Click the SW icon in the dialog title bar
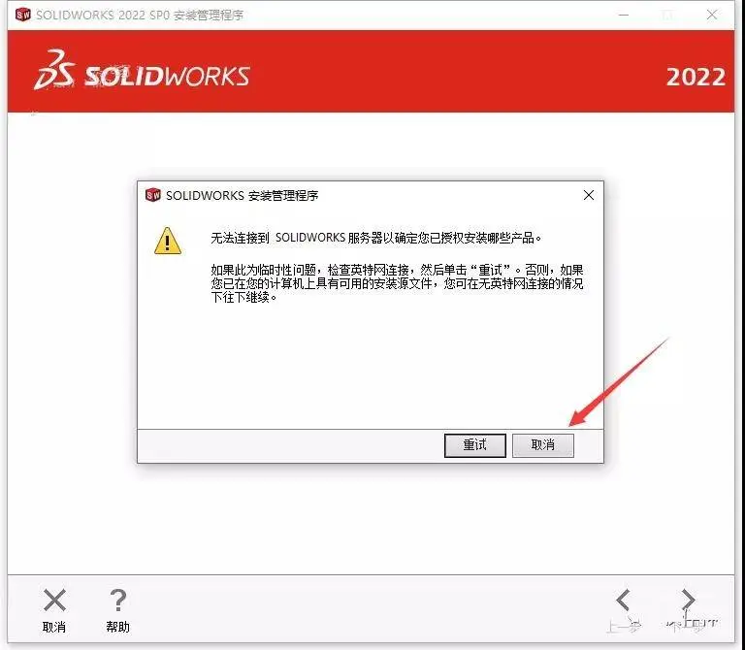The height and width of the screenshot is (650, 745). tap(153, 195)
